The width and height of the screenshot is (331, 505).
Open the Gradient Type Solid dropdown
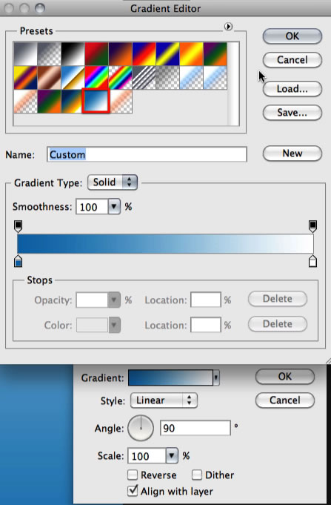pos(113,182)
